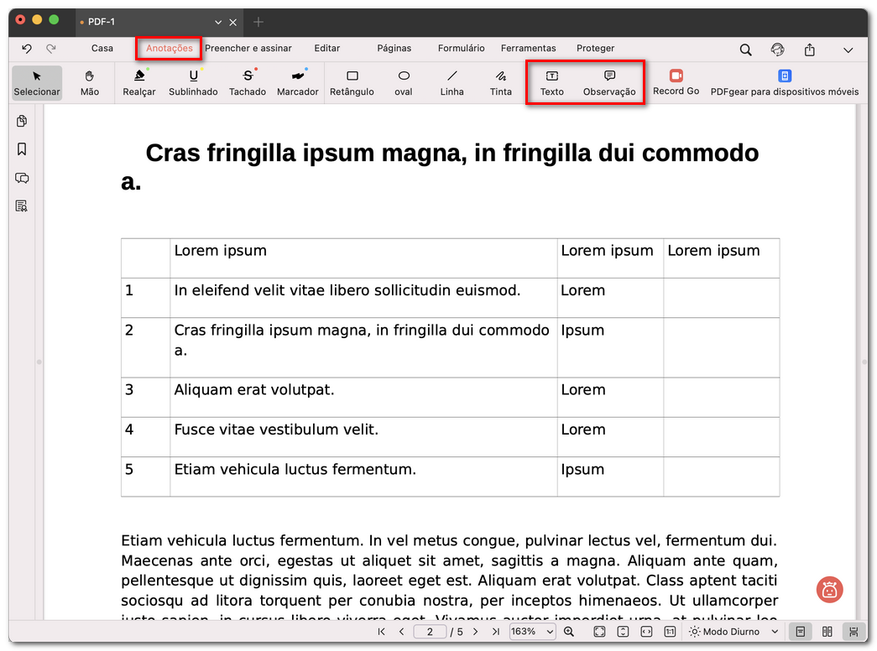The image size is (877, 651).
Task: Open the 163% zoom level dropdown
Action: (532, 632)
